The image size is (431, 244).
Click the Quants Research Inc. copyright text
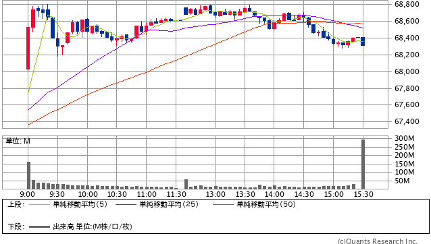click(378, 241)
